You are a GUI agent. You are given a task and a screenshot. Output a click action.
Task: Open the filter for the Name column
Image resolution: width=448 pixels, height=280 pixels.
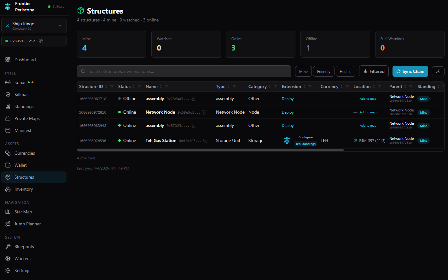pos(166,86)
